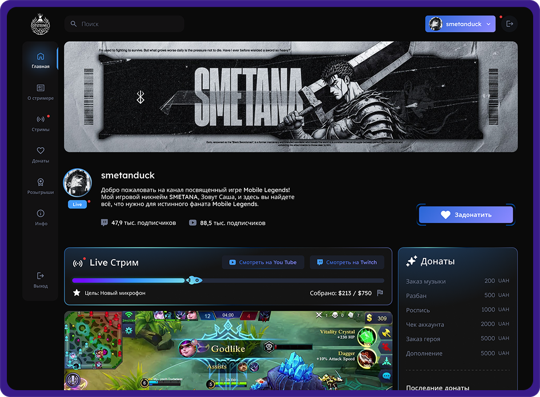Click the sparkle icon beside the Донаты heading
The width and height of the screenshot is (540, 397).
411,261
